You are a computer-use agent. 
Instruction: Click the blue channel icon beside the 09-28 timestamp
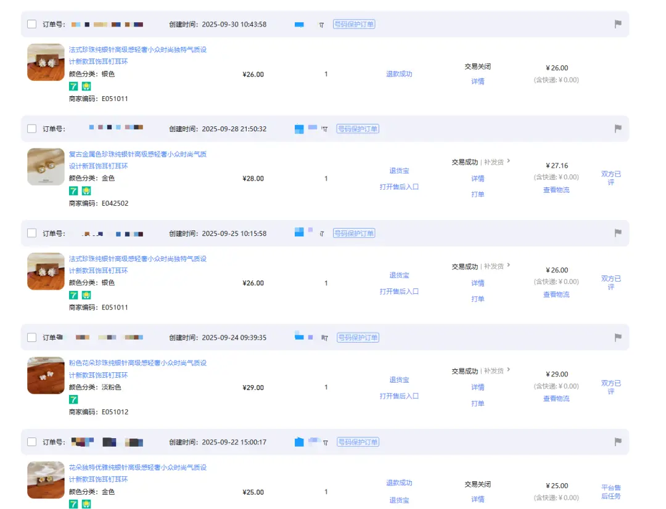299,129
